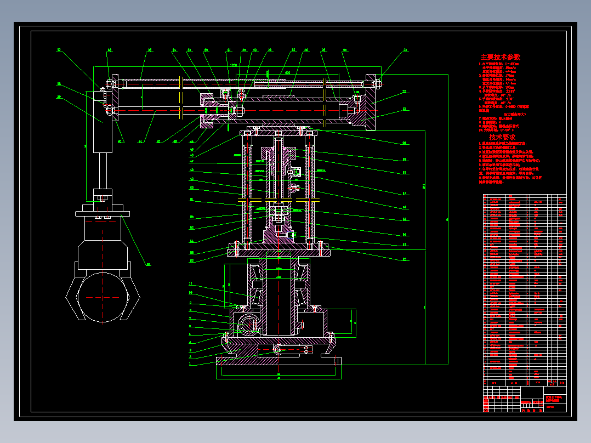Select part balloon number 19
Image resolution: width=591 pixels, height=443 pixels.
click(405, 160)
